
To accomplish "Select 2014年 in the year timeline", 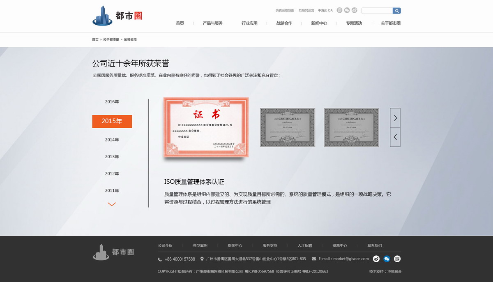I will (x=112, y=140).
